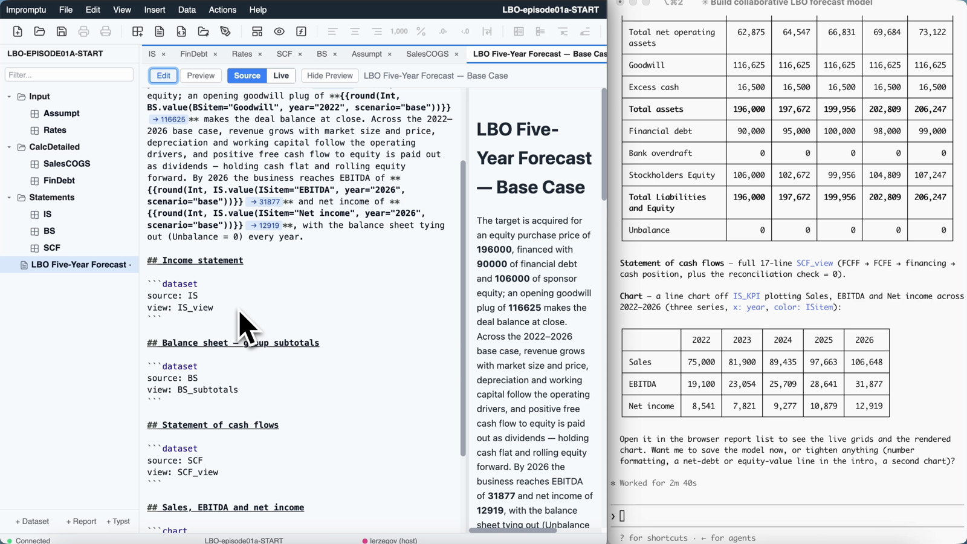Screen dimensions: 967x544
Task: Click the table rows icon after wrap text
Action: coord(519,31)
